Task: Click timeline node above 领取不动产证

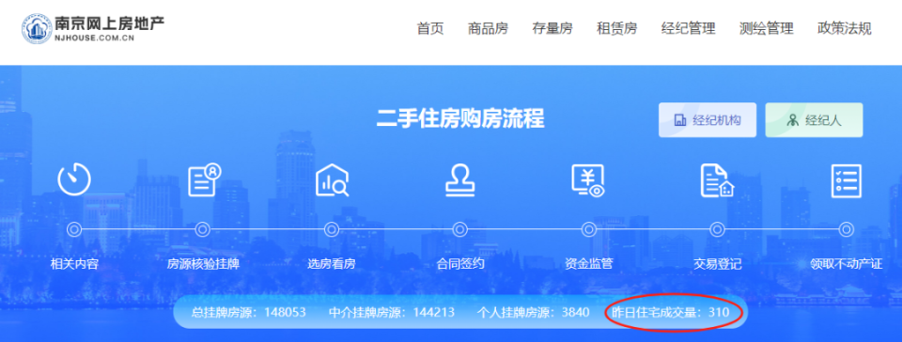Action: [846, 229]
